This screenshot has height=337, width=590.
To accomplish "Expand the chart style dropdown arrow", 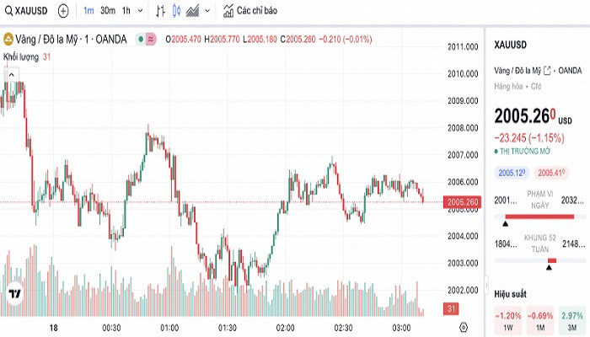I will click(x=206, y=11).
